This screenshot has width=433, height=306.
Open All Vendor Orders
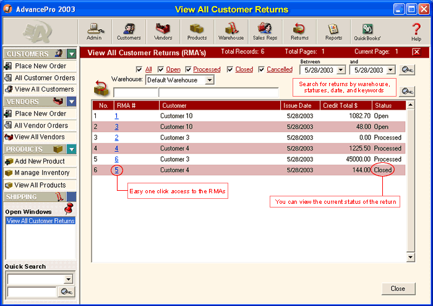click(40, 125)
